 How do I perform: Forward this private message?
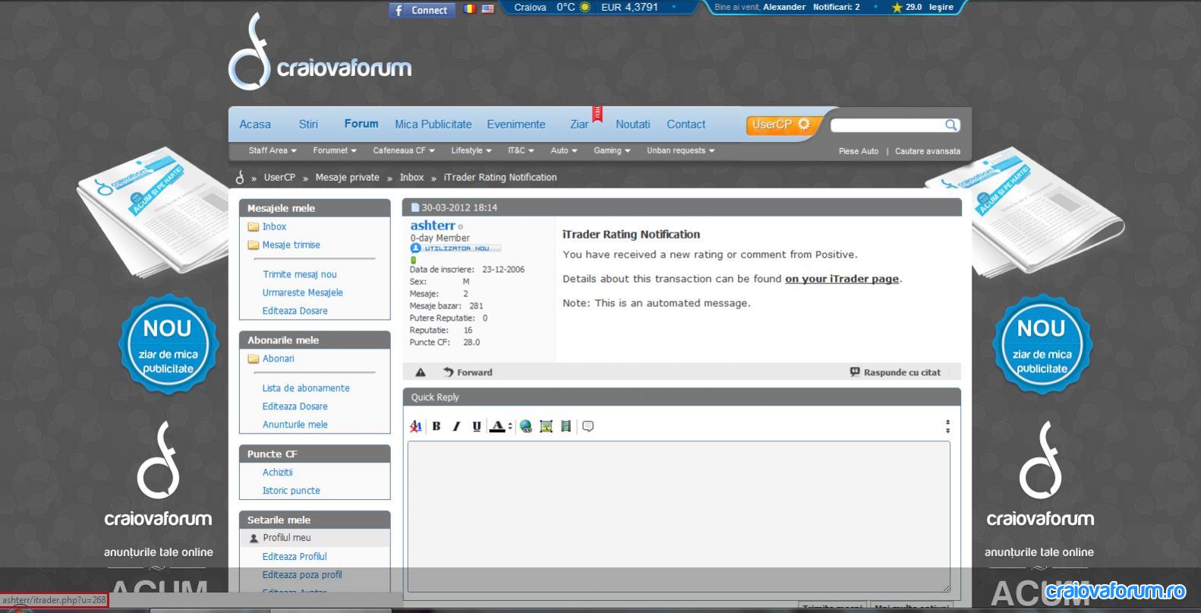(x=468, y=372)
